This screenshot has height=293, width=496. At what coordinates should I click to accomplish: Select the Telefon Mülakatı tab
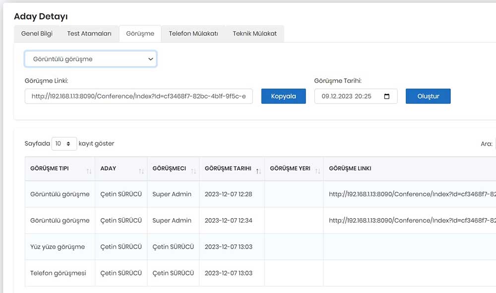[x=193, y=34]
